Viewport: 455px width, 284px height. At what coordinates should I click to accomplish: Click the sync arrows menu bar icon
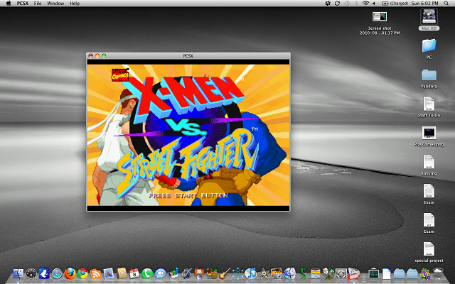pos(337,3)
